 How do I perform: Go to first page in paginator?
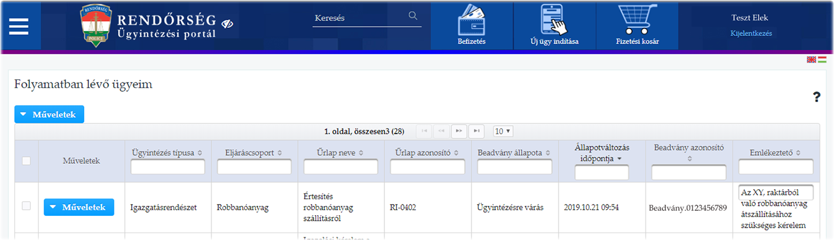tap(425, 131)
